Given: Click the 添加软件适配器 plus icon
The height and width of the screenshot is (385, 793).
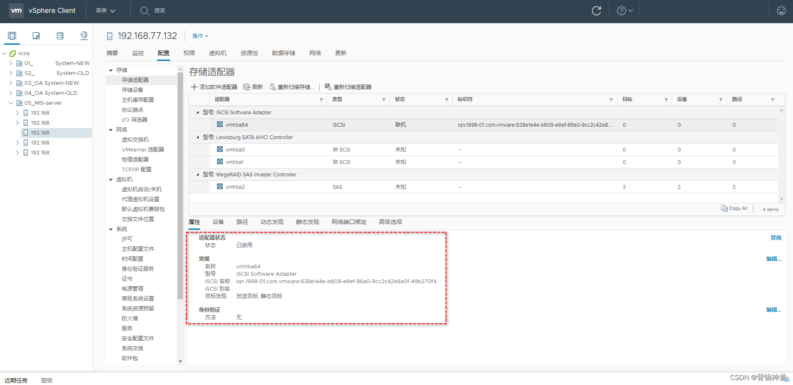Looking at the screenshot, I should pyautogui.click(x=194, y=87).
